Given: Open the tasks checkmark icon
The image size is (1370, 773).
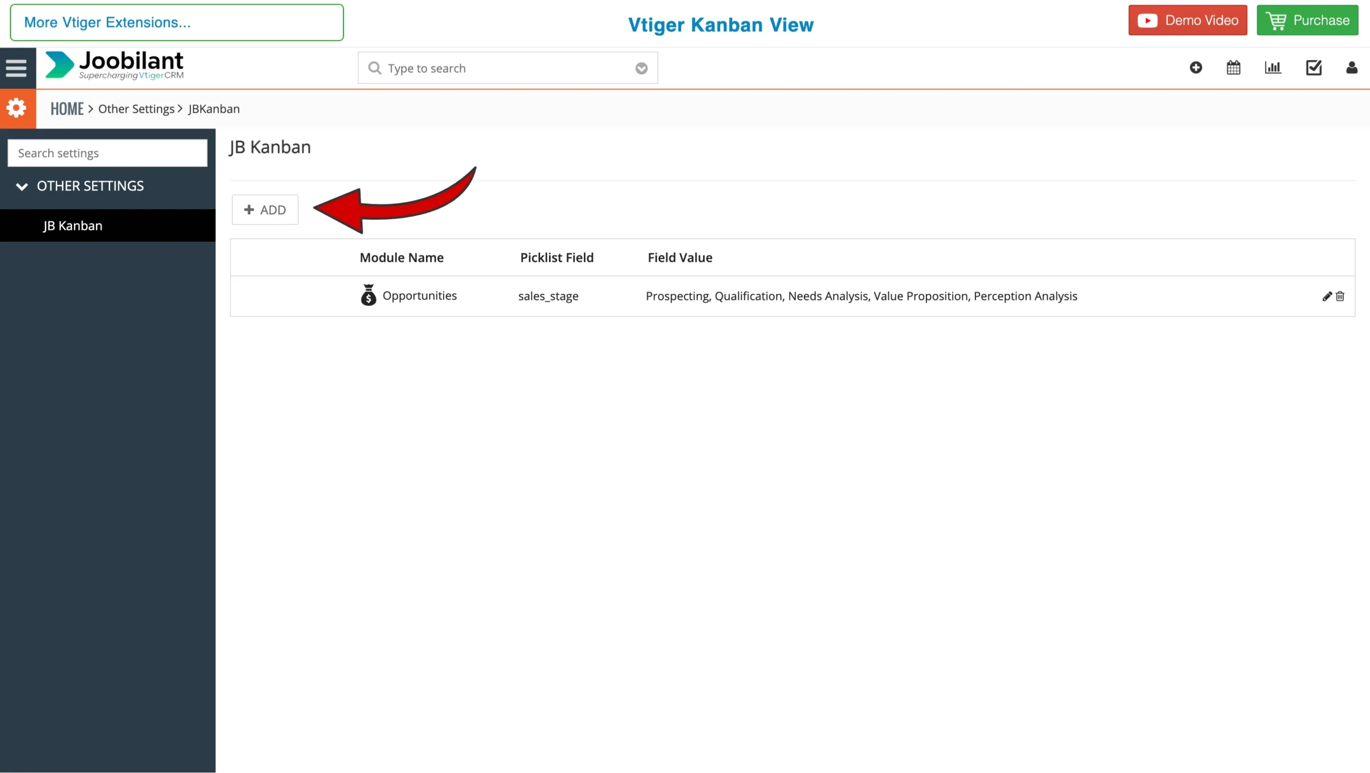Looking at the screenshot, I should (x=1314, y=67).
